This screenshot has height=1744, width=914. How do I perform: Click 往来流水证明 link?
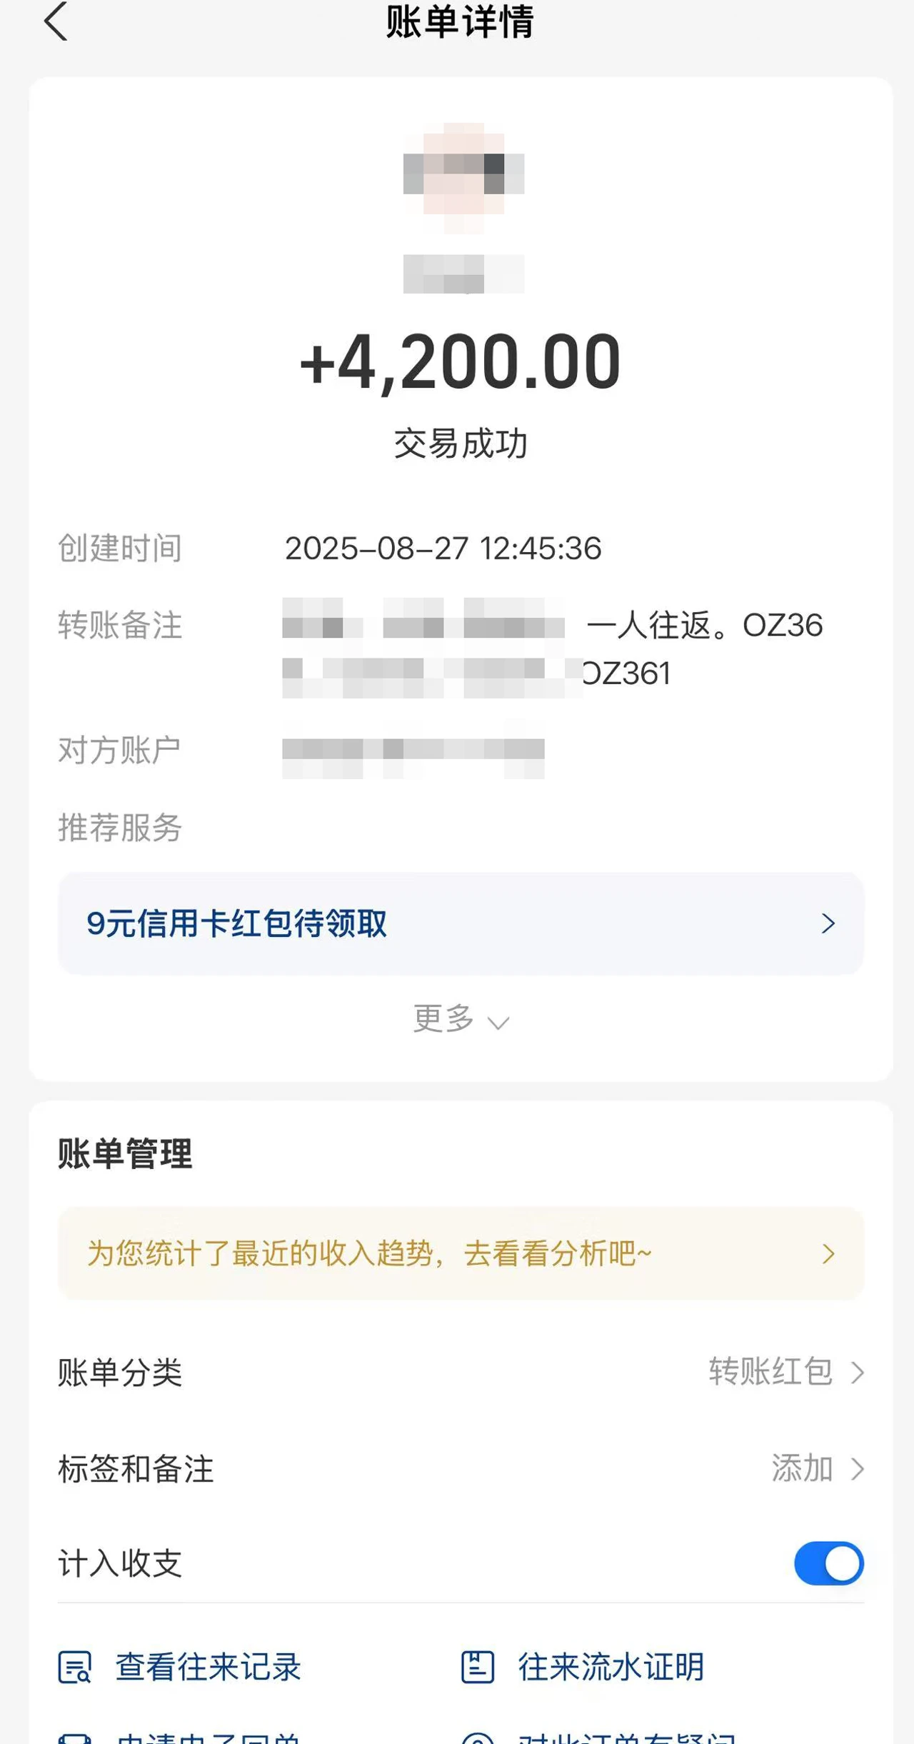pyautogui.click(x=611, y=1667)
